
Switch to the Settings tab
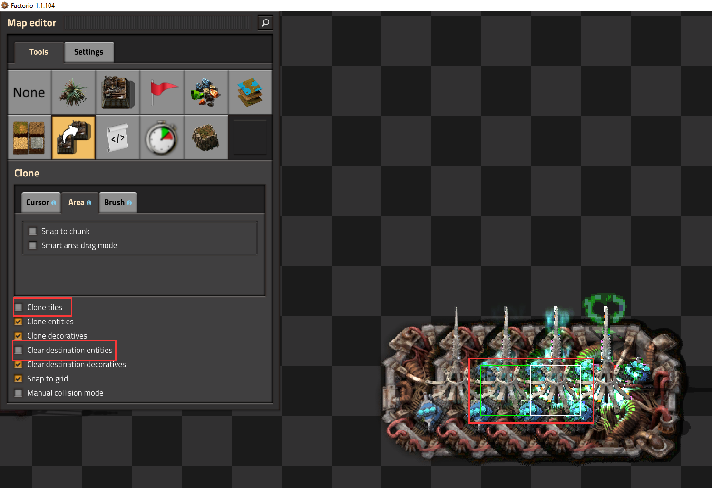coord(89,52)
